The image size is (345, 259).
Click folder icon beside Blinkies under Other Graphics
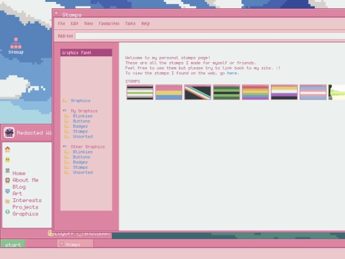[67, 152]
